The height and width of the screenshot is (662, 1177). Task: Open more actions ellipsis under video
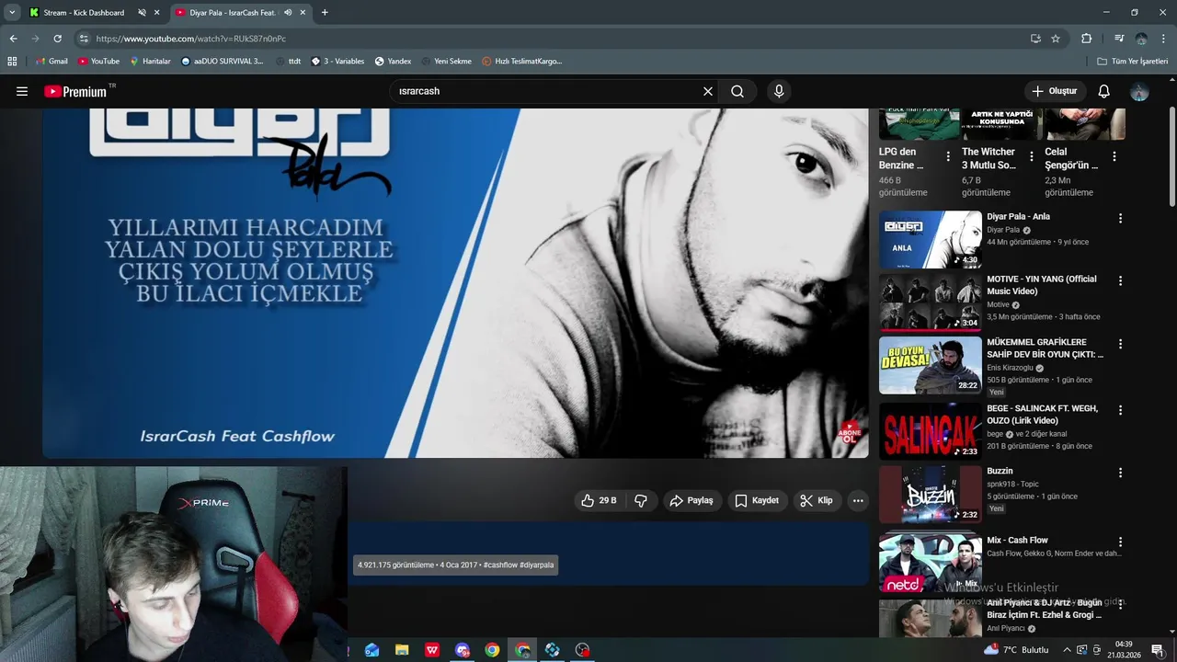coord(858,500)
